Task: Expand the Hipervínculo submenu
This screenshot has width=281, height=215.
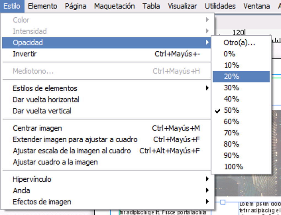Action: coord(32,179)
